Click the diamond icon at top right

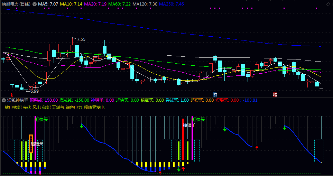[328, 3]
